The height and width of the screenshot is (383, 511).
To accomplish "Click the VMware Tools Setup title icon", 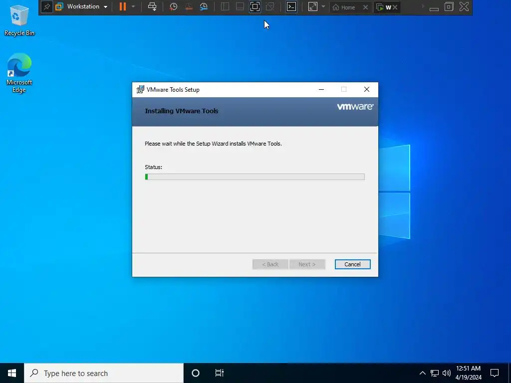I will 140,90.
